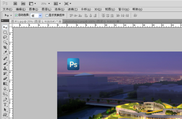Viewport: 182px width, 119px height.
Task: Select the Blur tool
Action: 5,89
